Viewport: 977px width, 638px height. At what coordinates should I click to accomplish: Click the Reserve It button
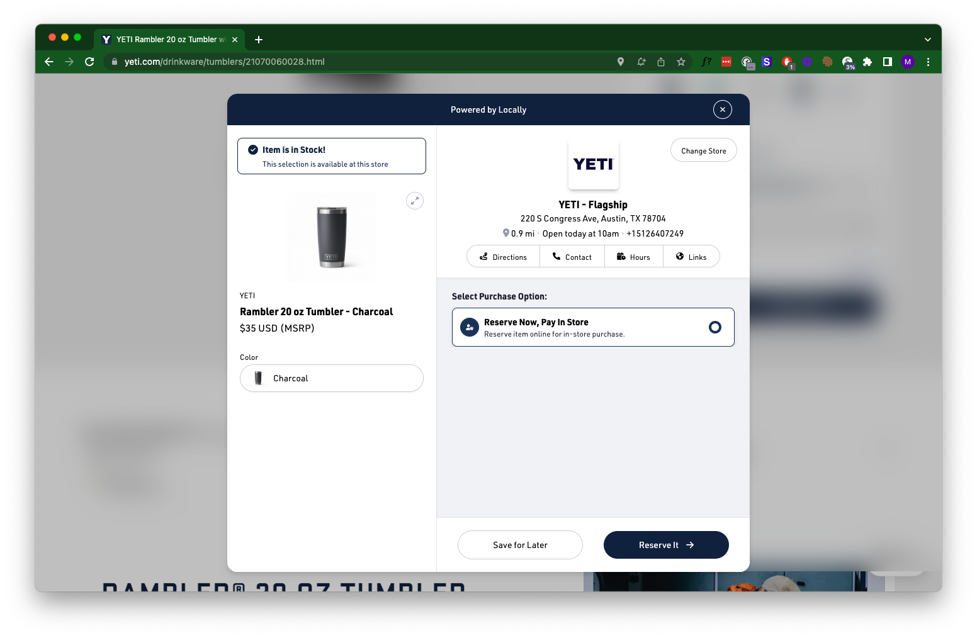[666, 545]
